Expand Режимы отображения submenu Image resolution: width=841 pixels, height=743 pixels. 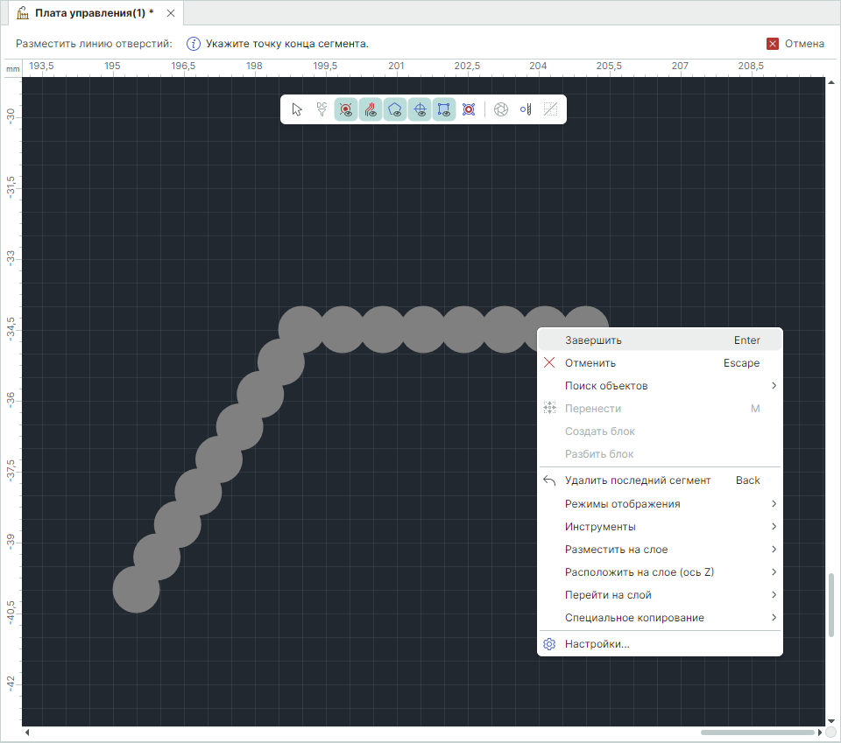point(660,504)
